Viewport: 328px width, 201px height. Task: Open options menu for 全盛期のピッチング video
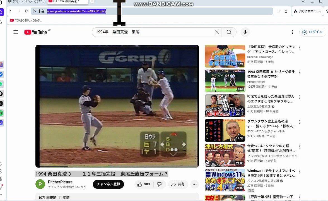click(x=300, y=47)
